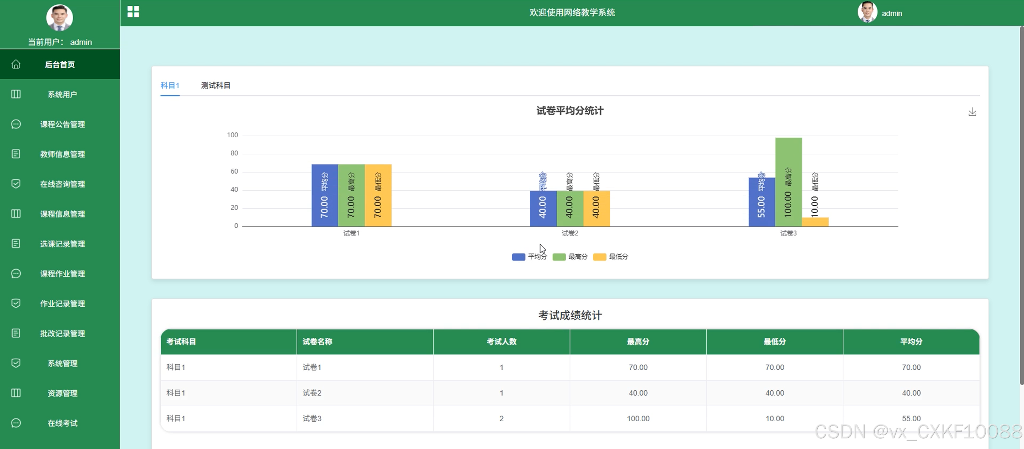Expand the 系统管理 sidebar menu
Screen dimensions: 1024x449
pos(62,363)
